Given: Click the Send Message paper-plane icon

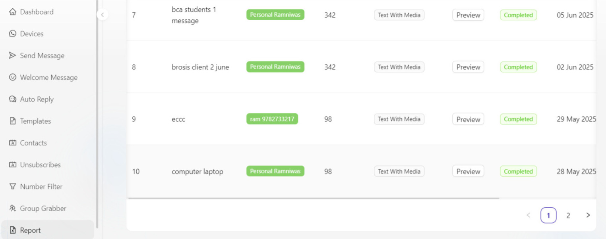Looking at the screenshot, I should click(x=12, y=55).
